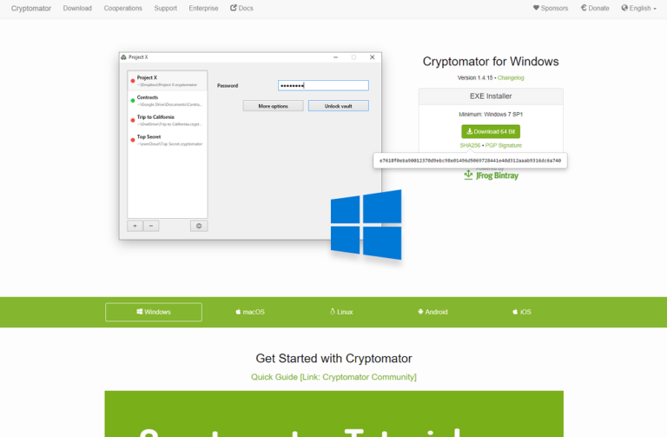Click the minus remove-vault button
667x437 pixels.
150,225
